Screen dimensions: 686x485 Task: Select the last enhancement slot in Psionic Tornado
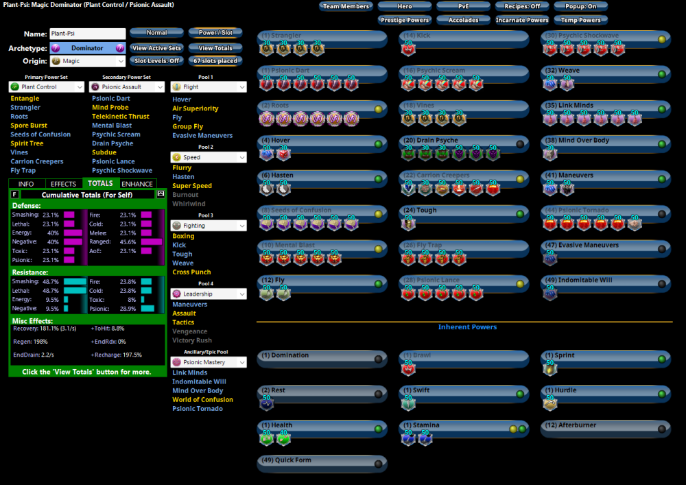coord(634,224)
